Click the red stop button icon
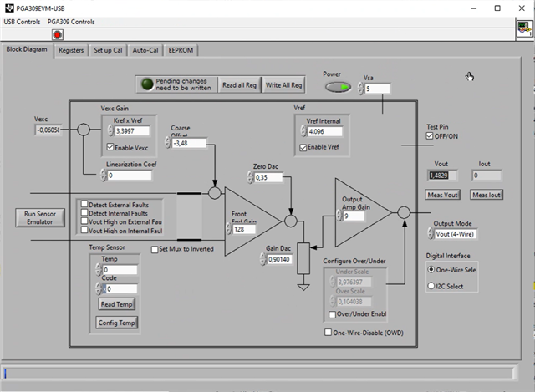 tap(58, 35)
